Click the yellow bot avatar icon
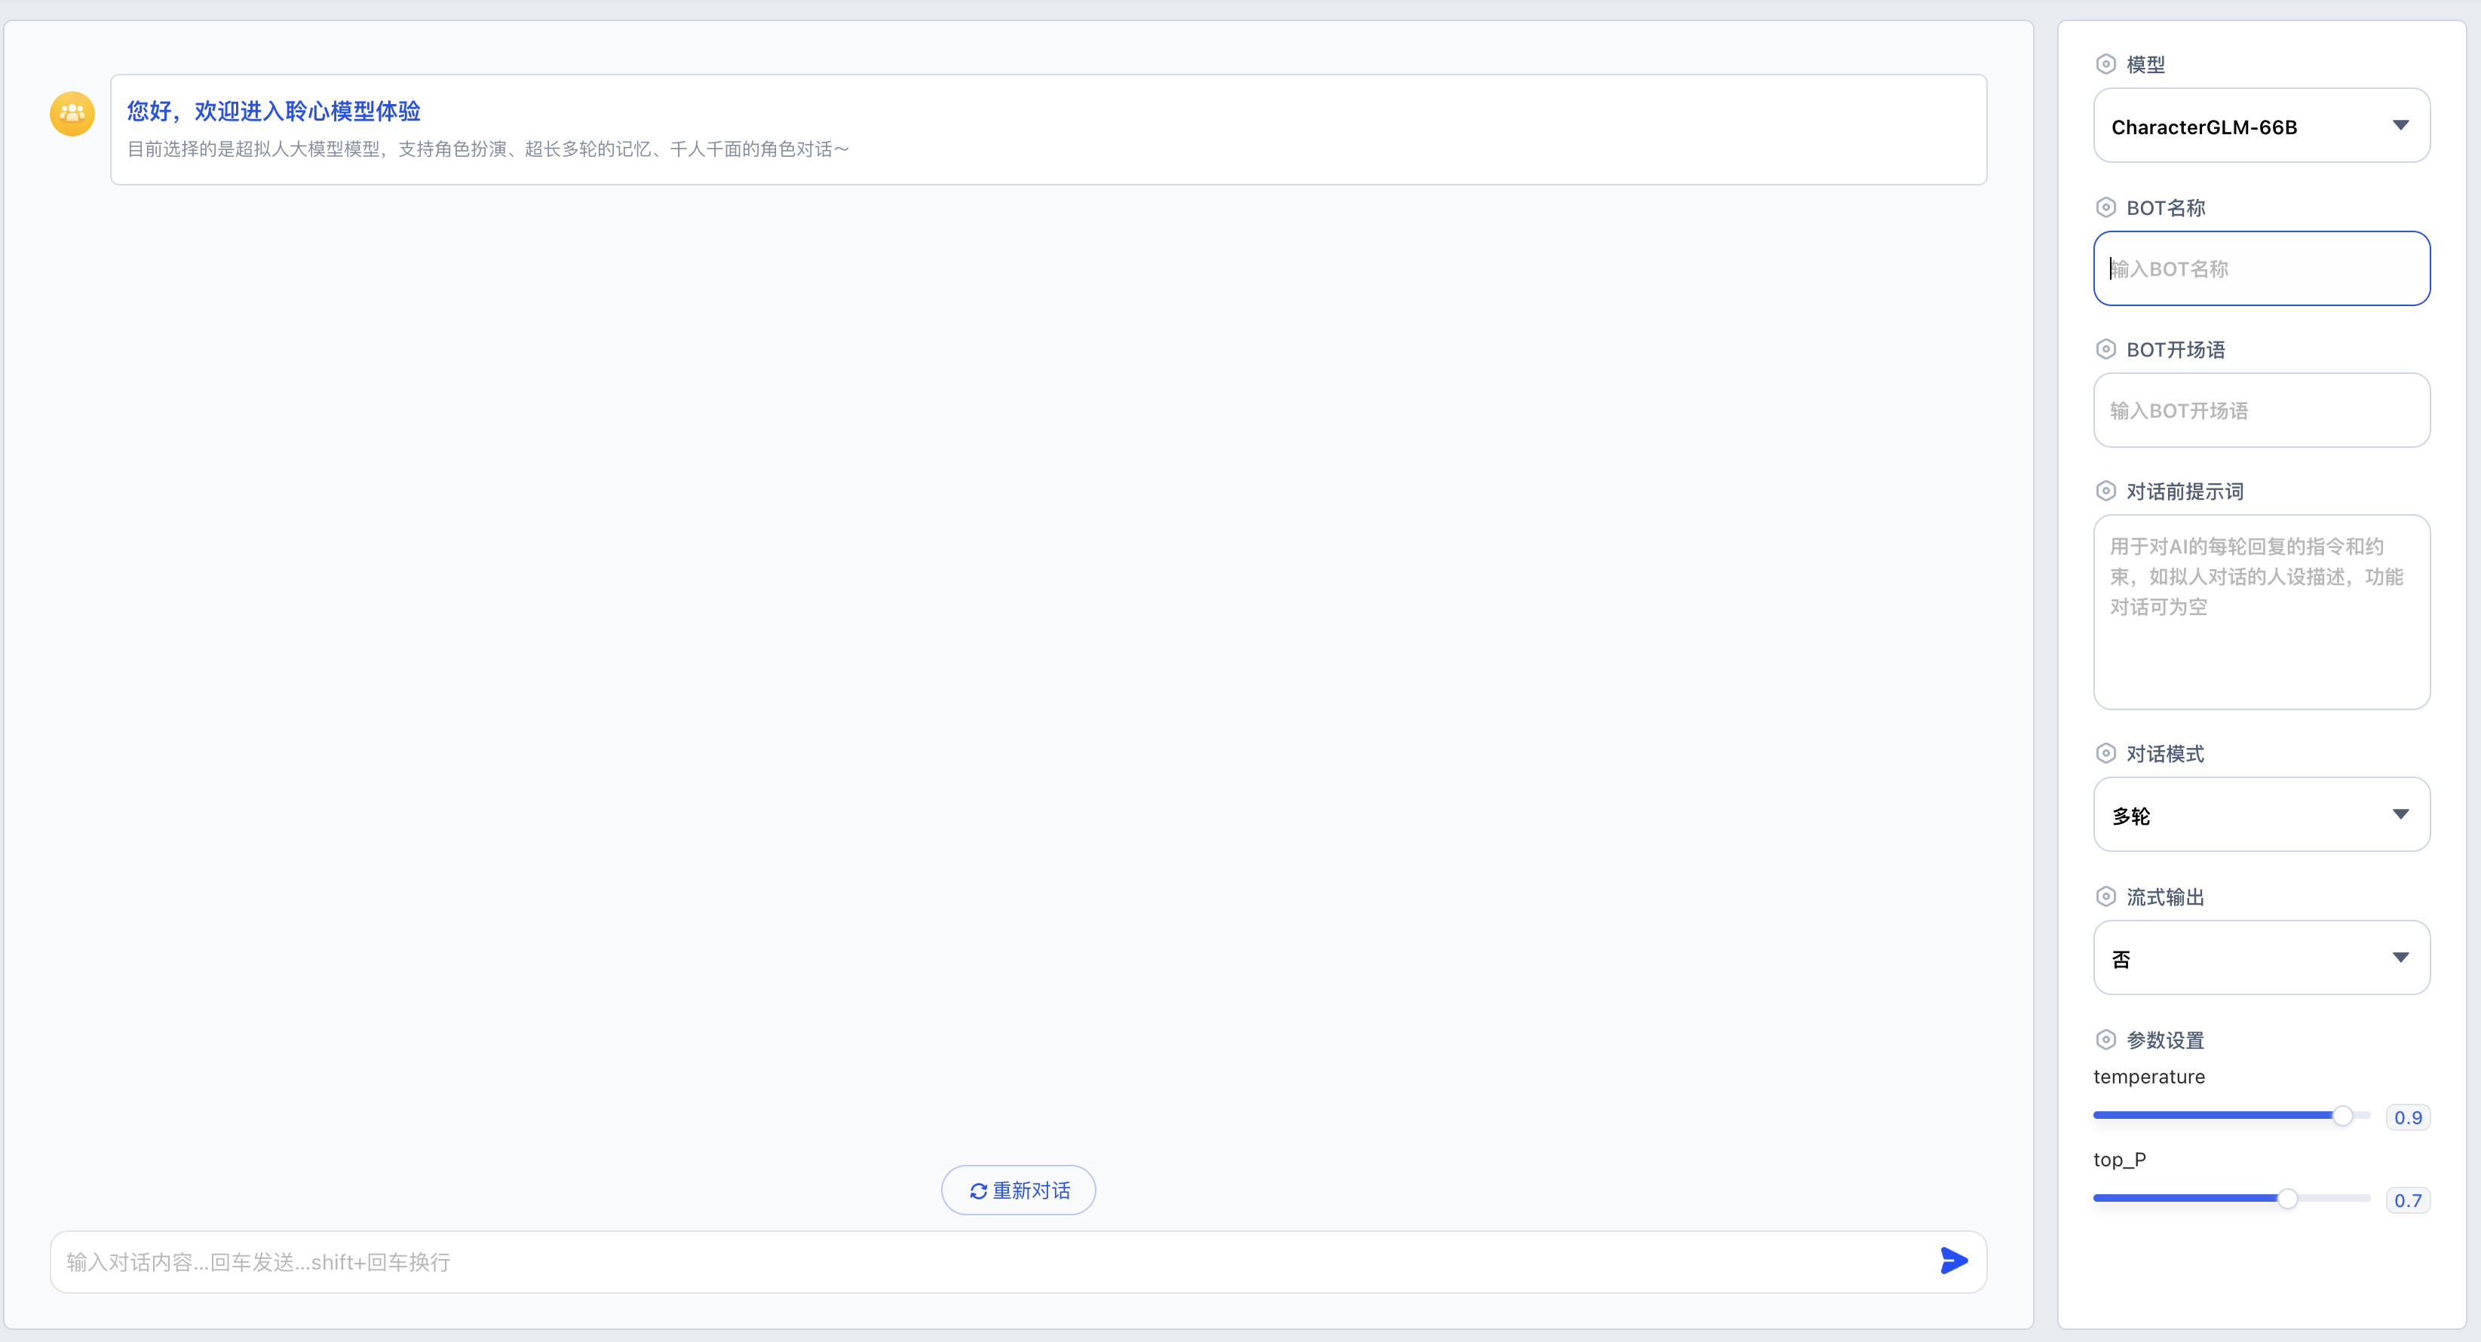 (x=72, y=114)
